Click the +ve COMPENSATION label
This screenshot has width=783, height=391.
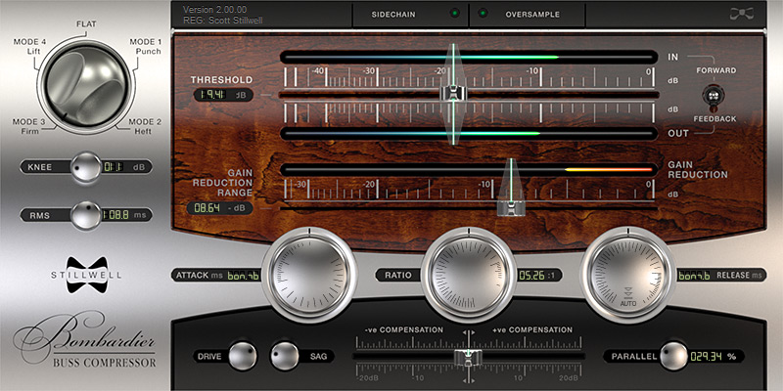[x=532, y=329]
